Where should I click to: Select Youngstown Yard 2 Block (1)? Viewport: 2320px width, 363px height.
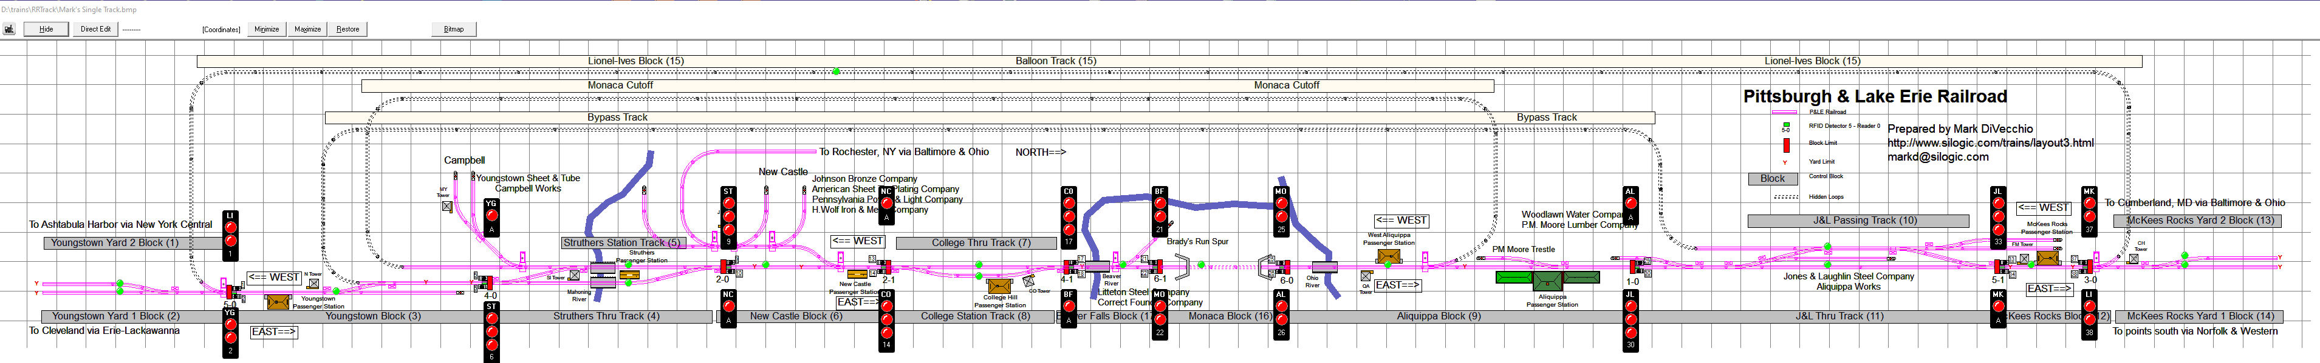[x=133, y=242]
